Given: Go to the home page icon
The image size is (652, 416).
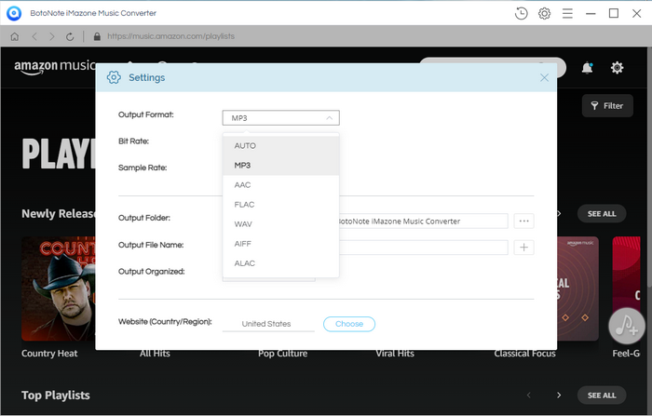Looking at the screenshot, I should point(15,36).
